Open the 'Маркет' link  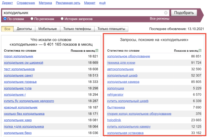(x=90, y=3)
